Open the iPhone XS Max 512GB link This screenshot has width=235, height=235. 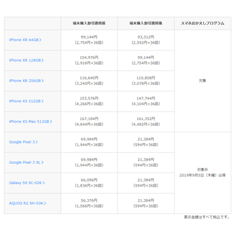[31, 121]
